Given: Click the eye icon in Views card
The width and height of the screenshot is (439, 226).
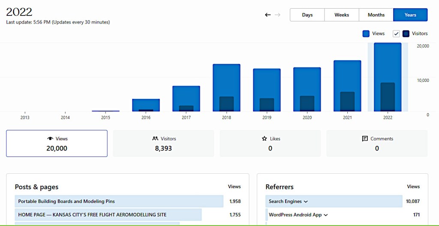Looking at the screenshot, I should click(x=50, y=139).
